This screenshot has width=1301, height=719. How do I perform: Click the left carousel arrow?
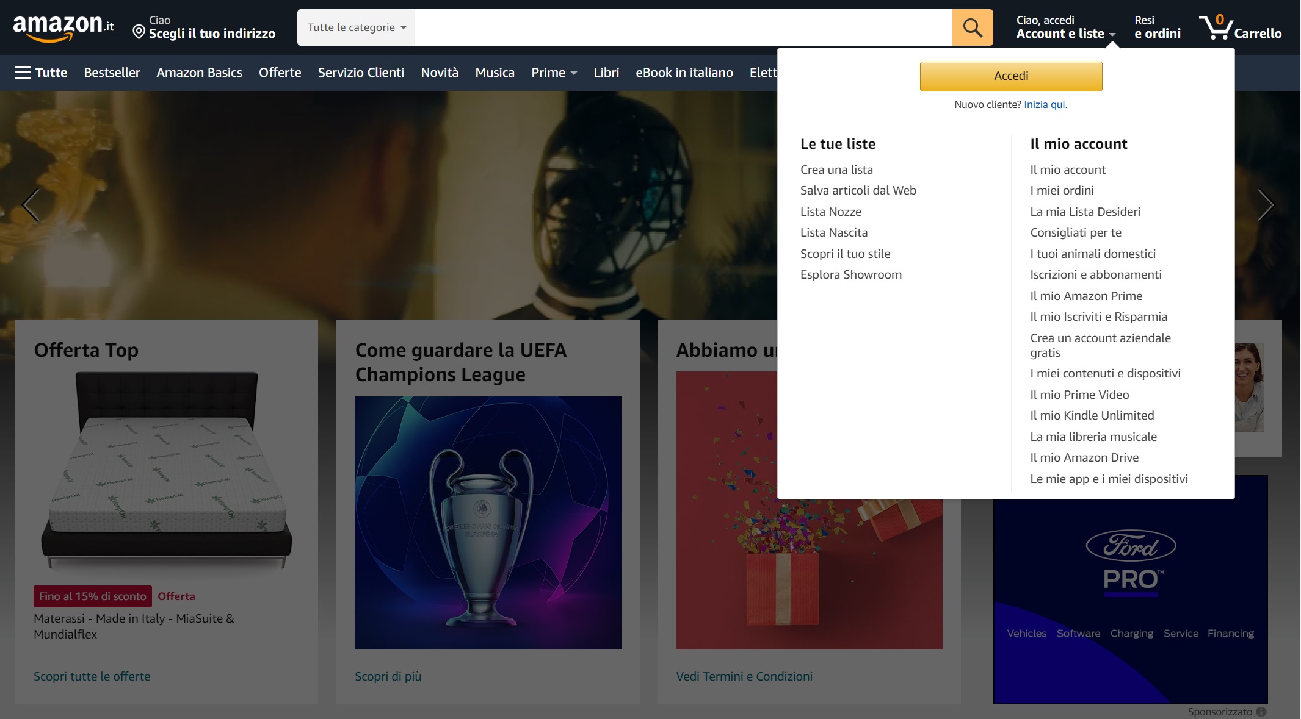pyautogui.click(x=31, y=204)
